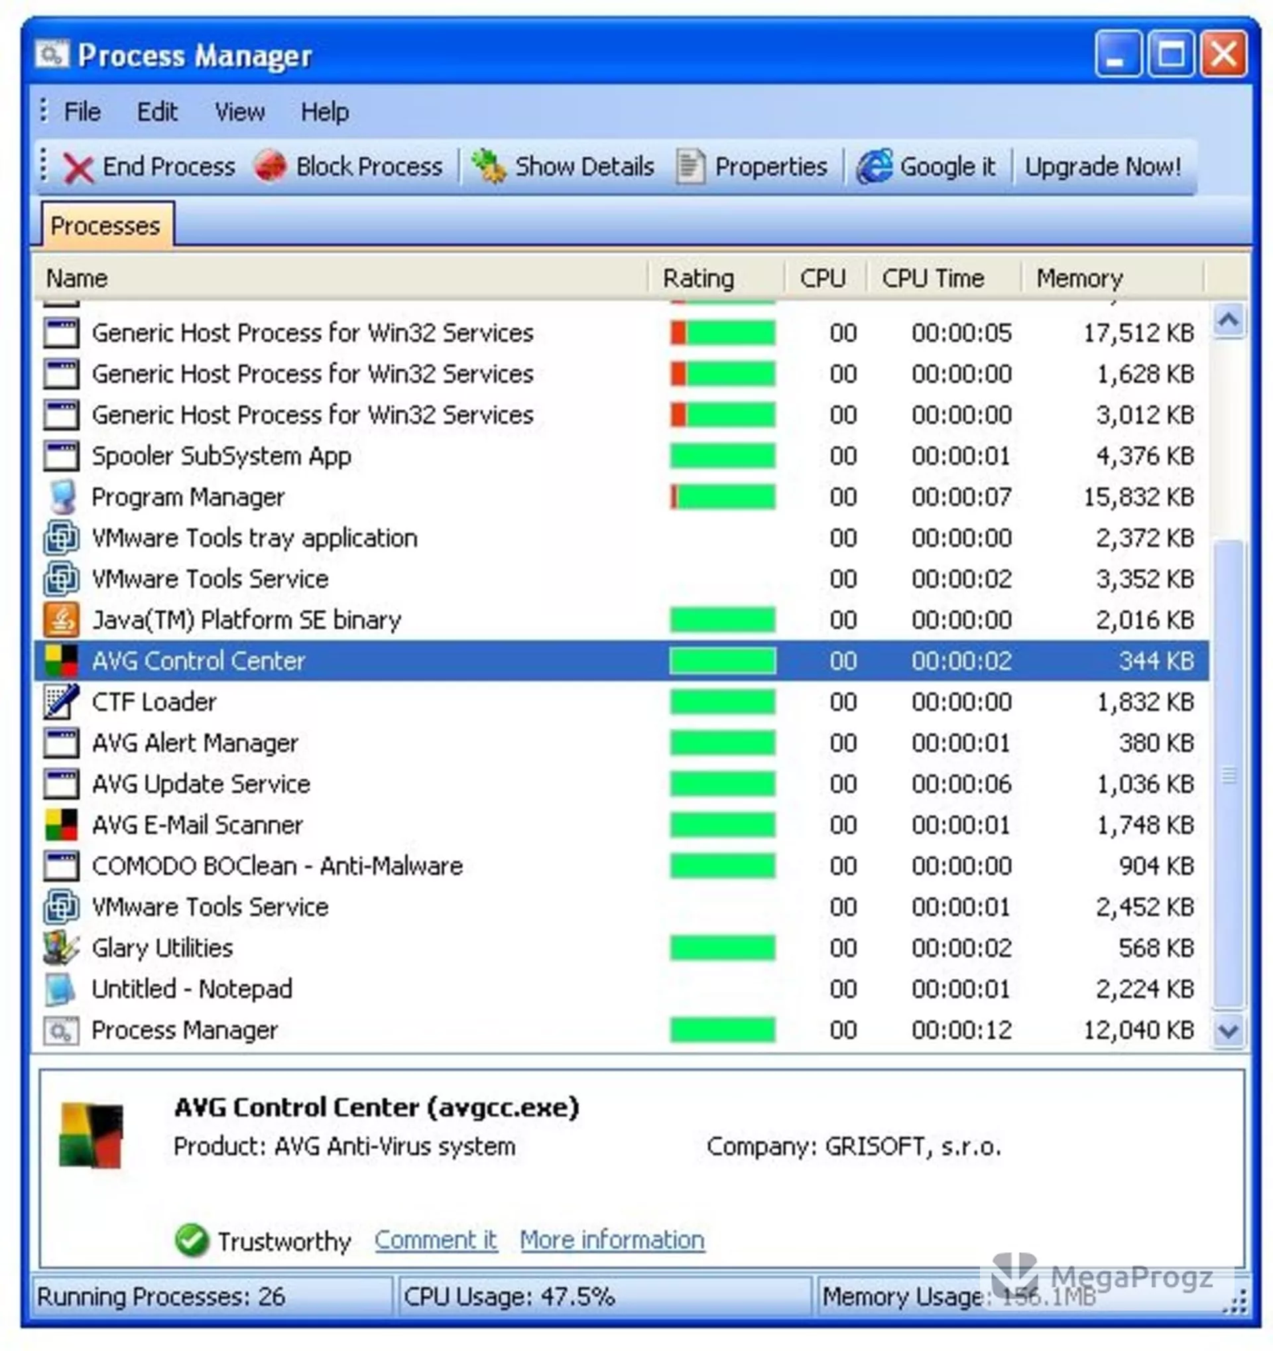Click the Properties document icon
This screenshot has width=1273, height=1351.
click(x=690, y=166)
